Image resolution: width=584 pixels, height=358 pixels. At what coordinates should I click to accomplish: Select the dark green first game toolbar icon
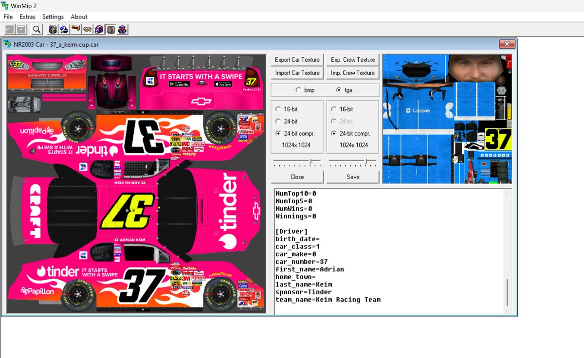52,30
